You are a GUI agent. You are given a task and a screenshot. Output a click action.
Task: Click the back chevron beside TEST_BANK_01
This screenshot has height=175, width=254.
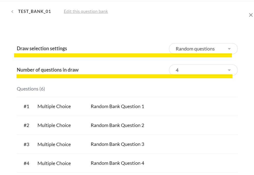click(x=12, y=12)
